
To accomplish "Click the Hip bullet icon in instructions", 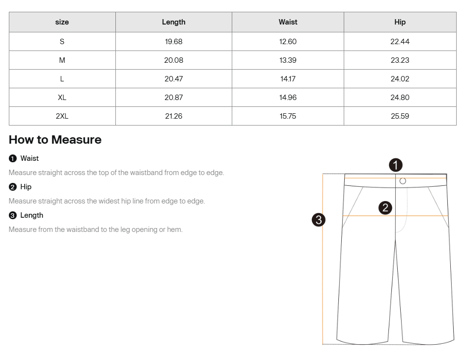I will pyautogui.click(x=13, y=187).
